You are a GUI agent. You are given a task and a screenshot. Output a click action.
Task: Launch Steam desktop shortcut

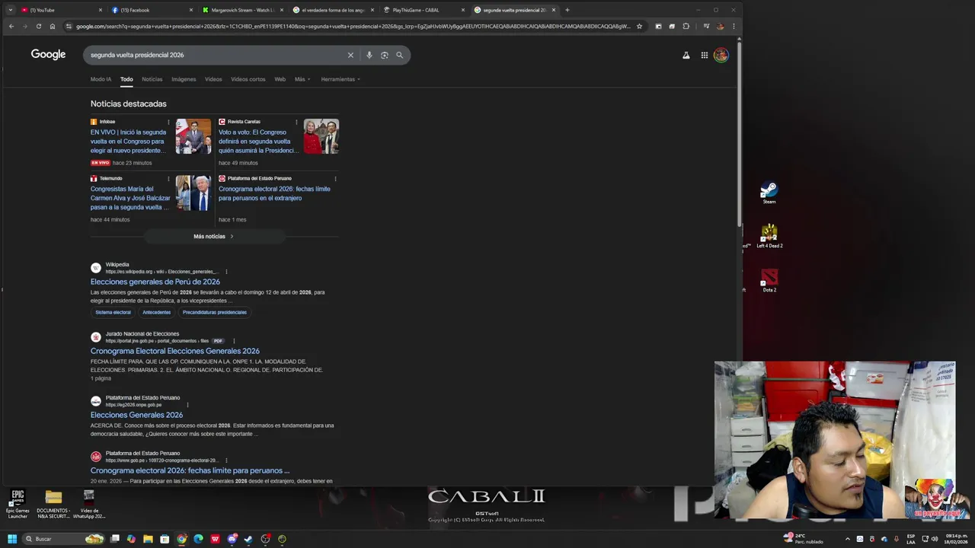click(769, 193)
